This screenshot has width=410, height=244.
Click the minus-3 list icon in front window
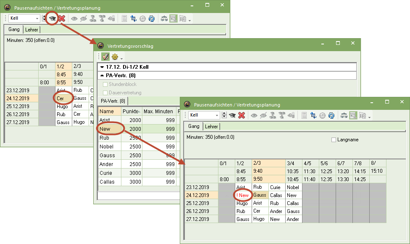291,115
